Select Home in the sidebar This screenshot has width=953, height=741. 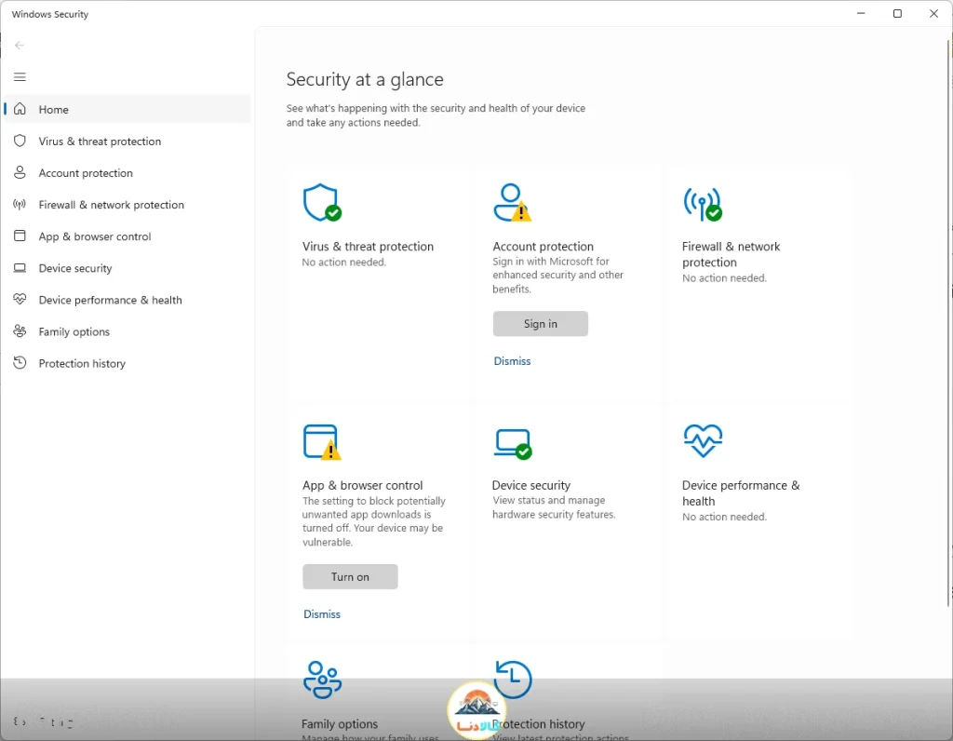pos(128,109)
